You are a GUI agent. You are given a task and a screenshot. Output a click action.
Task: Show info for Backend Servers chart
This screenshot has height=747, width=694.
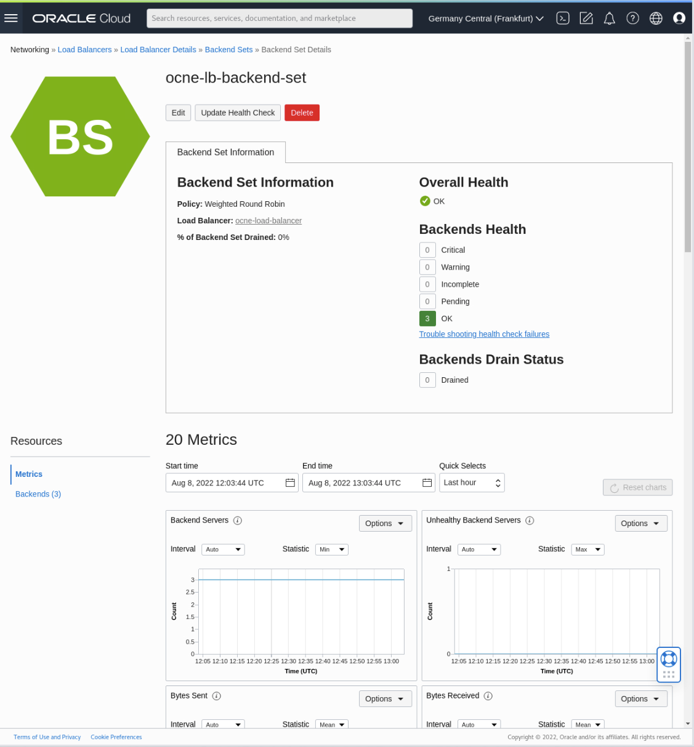click(x=238, y=521)
